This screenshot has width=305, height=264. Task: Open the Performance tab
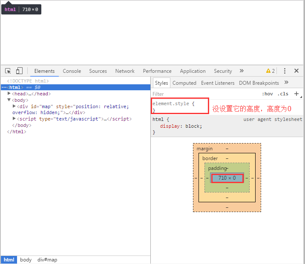(157, 71)
